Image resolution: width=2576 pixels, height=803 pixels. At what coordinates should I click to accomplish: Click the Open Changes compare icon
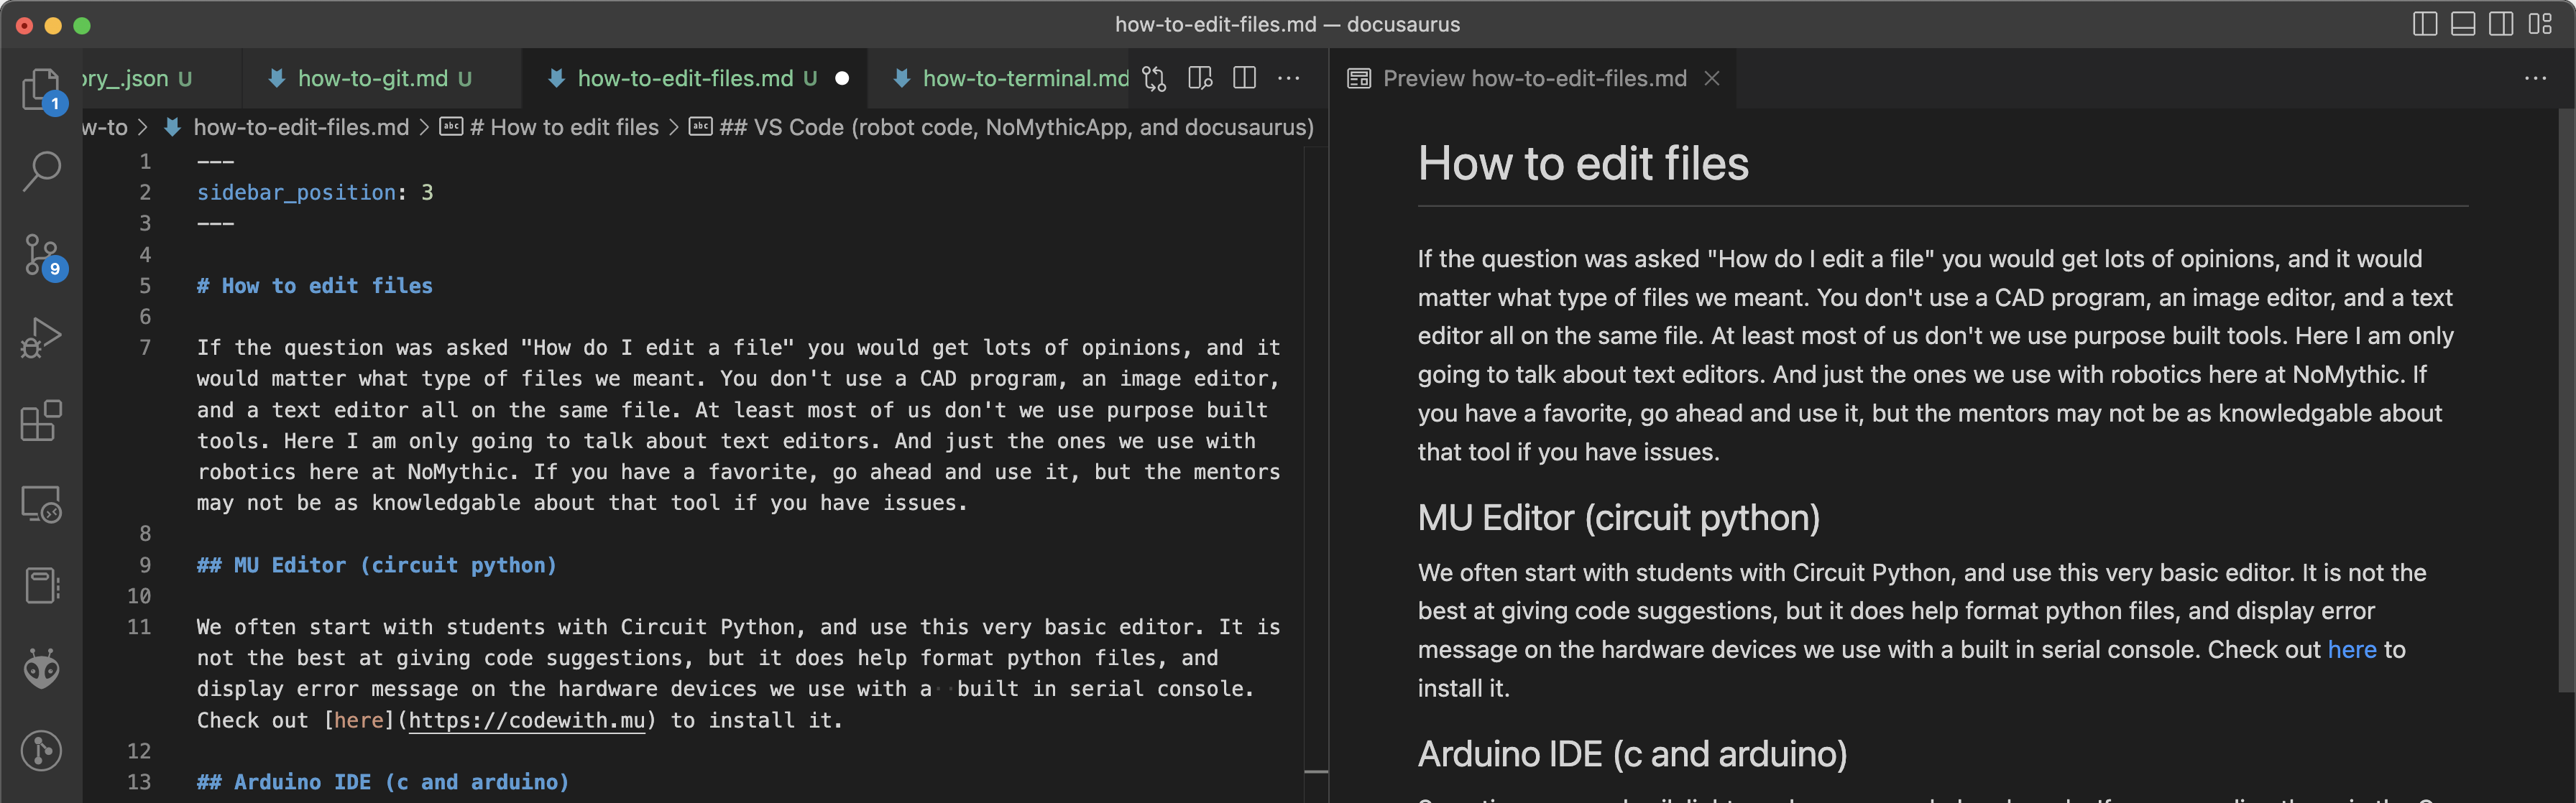tap(1154, 78)
